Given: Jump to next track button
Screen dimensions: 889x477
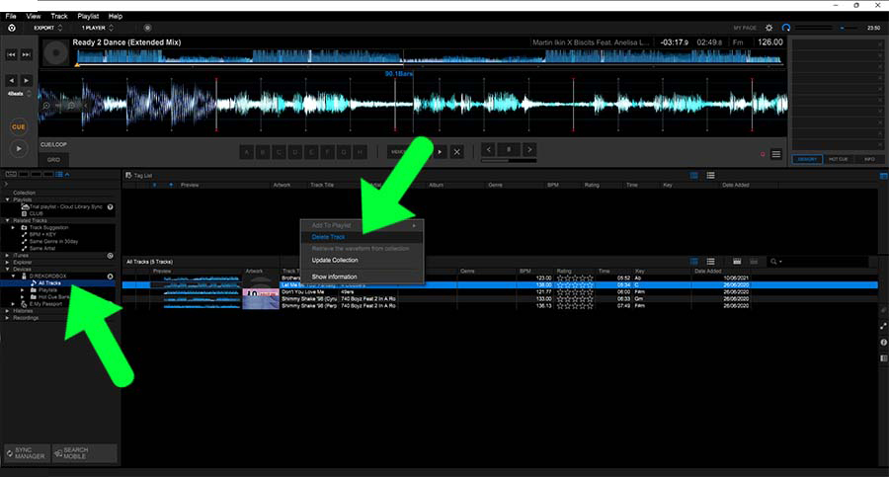Looking at the screenshot, I should [x=26, y=54].
